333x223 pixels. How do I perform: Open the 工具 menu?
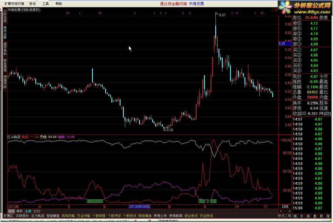[45, 4]
